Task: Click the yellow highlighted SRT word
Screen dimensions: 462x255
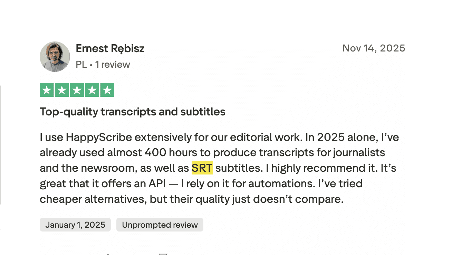Action: click(202, 168)
